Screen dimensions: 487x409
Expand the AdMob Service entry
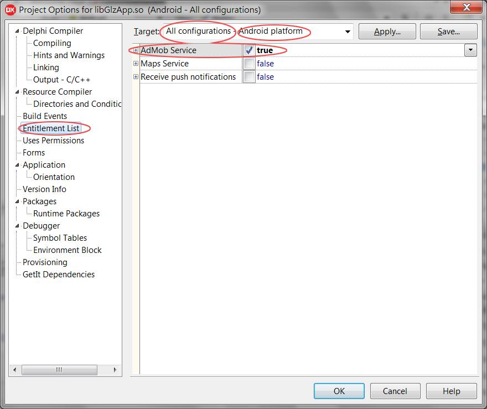(136, 50)
